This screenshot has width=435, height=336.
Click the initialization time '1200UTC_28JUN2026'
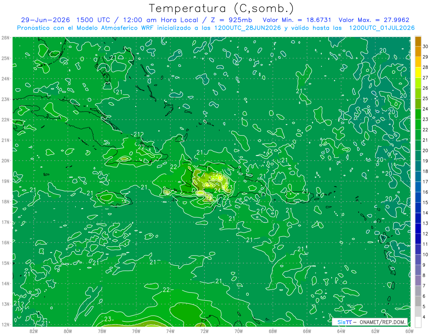click(248, 28)
